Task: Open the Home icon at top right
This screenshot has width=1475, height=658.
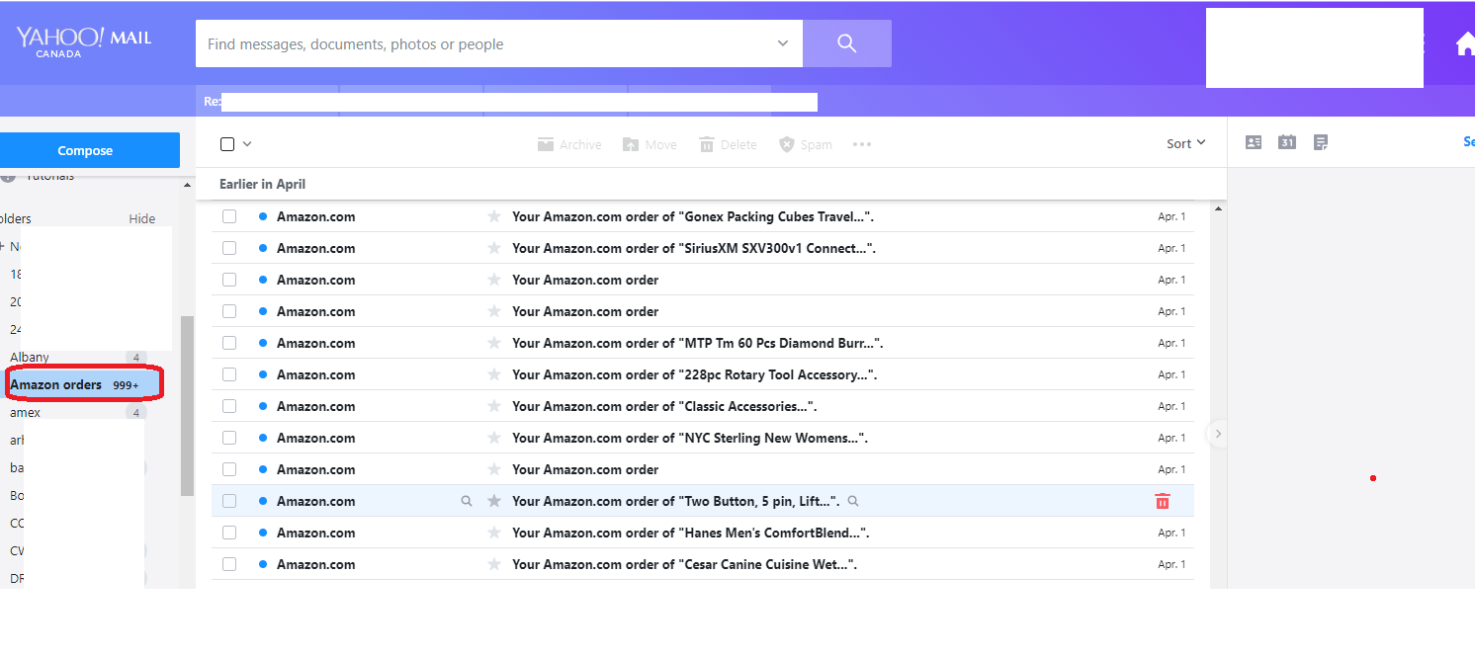Action: [1465, 44]
